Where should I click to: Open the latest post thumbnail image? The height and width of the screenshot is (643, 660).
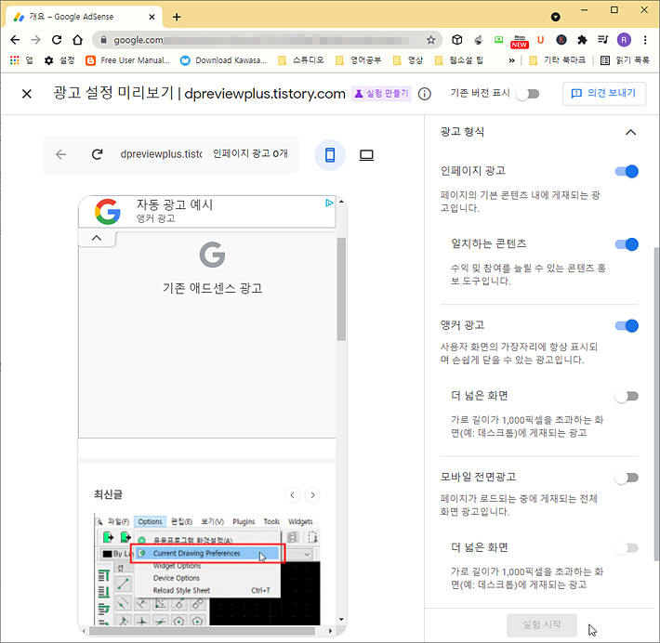206,570
